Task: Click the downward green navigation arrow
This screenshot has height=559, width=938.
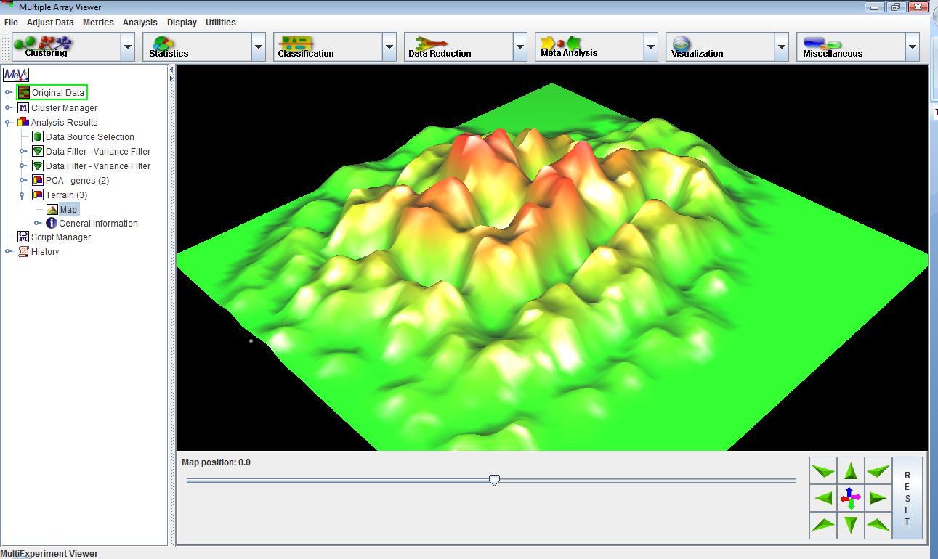Action: (x=851, y=524)
